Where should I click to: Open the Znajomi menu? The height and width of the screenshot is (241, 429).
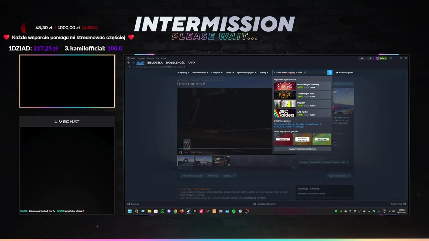(150, 58)
